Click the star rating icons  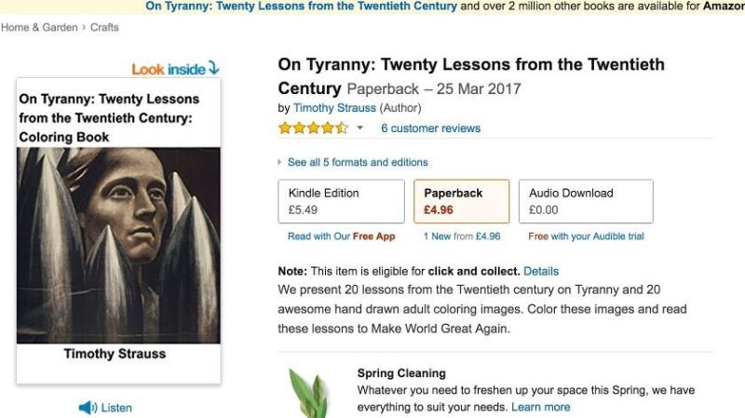[313, 128]
